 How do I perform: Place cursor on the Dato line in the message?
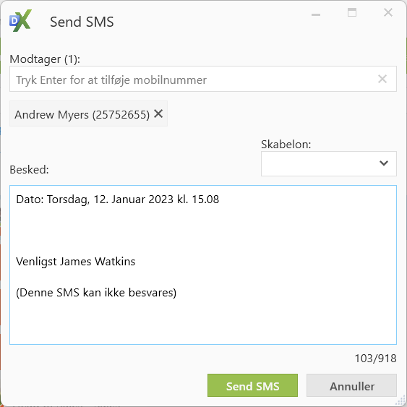118,200
